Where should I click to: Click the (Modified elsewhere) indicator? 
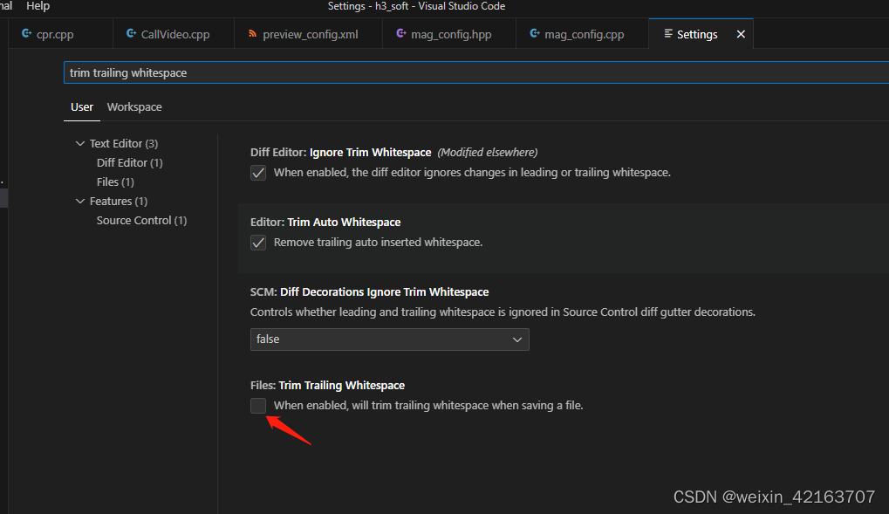click(x=488, y=152)
